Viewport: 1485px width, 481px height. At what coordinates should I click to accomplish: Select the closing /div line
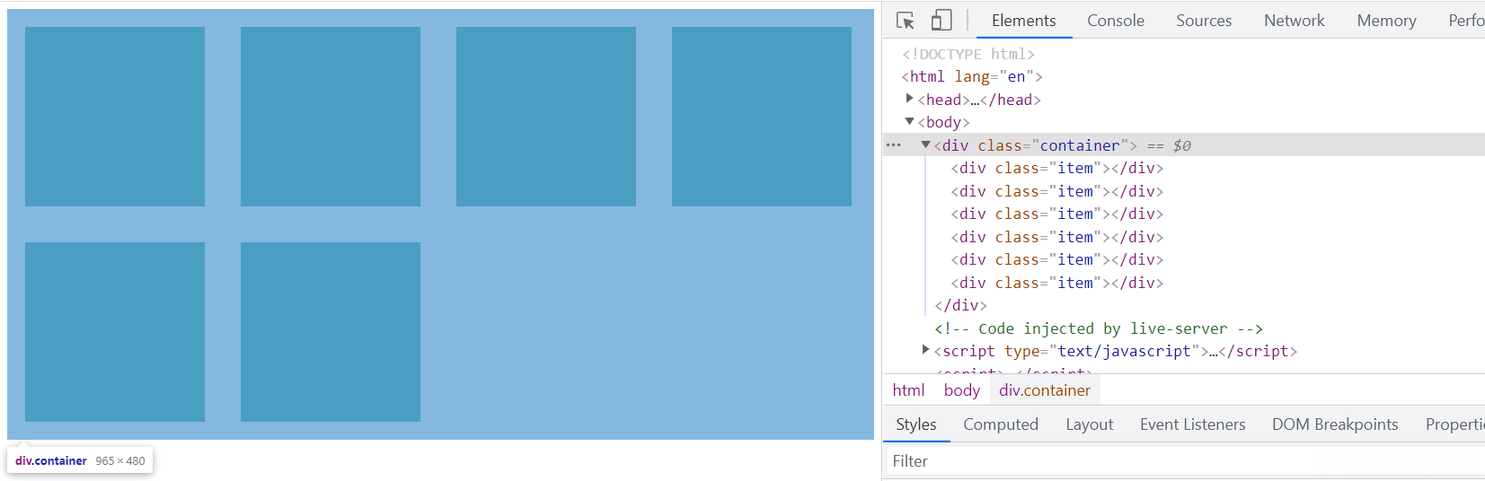960,305
